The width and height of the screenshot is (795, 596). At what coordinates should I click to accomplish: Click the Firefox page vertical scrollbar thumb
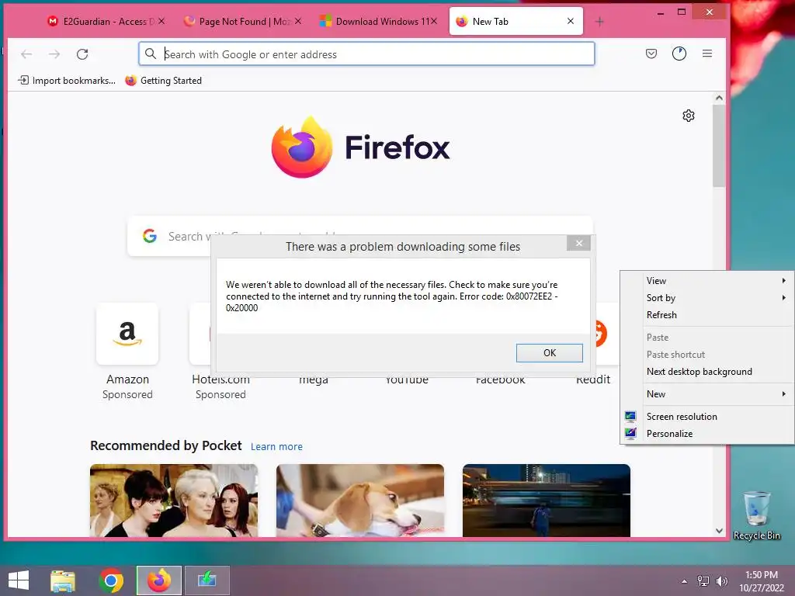[719, 146]
